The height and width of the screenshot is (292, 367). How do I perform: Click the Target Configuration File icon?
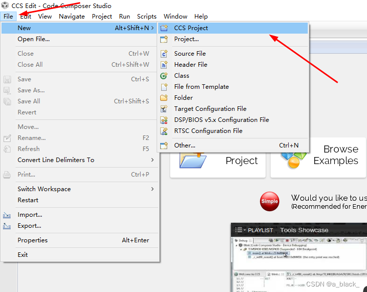164,109
